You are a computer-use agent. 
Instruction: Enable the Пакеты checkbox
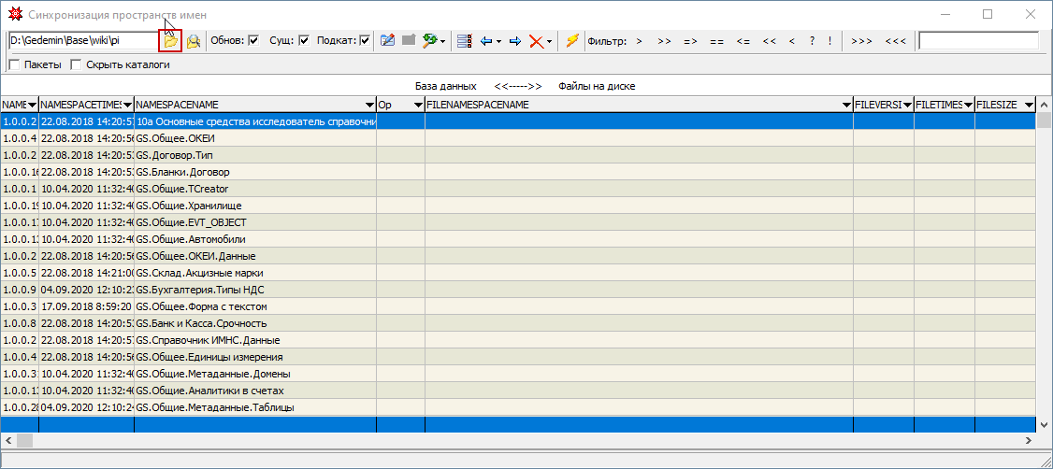14,65
